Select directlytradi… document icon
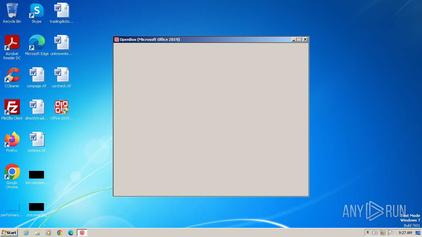Viewport: 422px width, 237px height. [x=36, y=110]
